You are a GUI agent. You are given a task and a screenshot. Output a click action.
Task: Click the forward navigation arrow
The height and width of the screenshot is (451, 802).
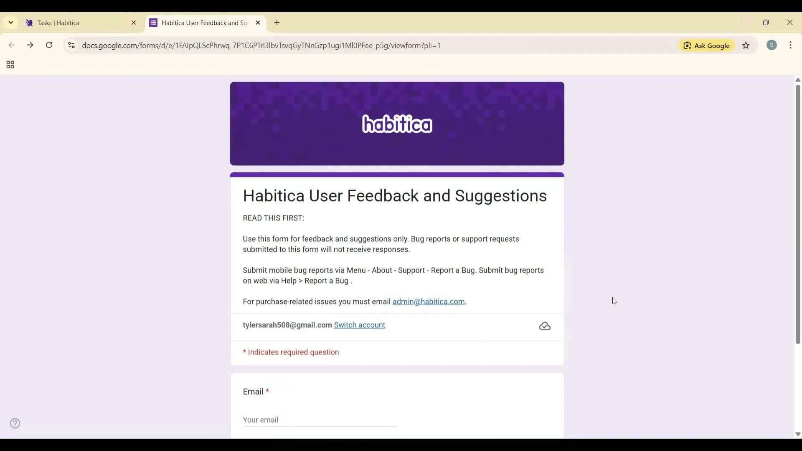30,45
